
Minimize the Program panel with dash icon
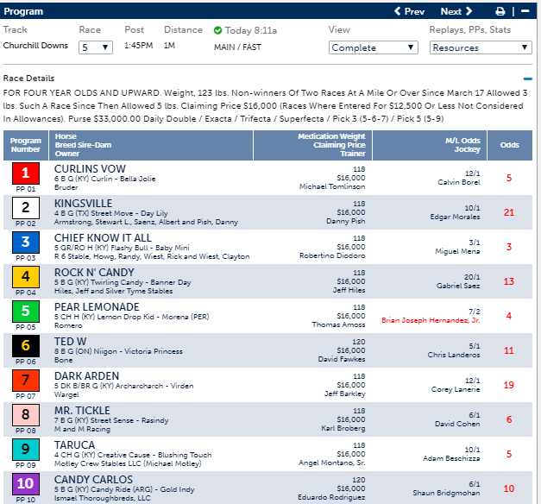point(525,11)
